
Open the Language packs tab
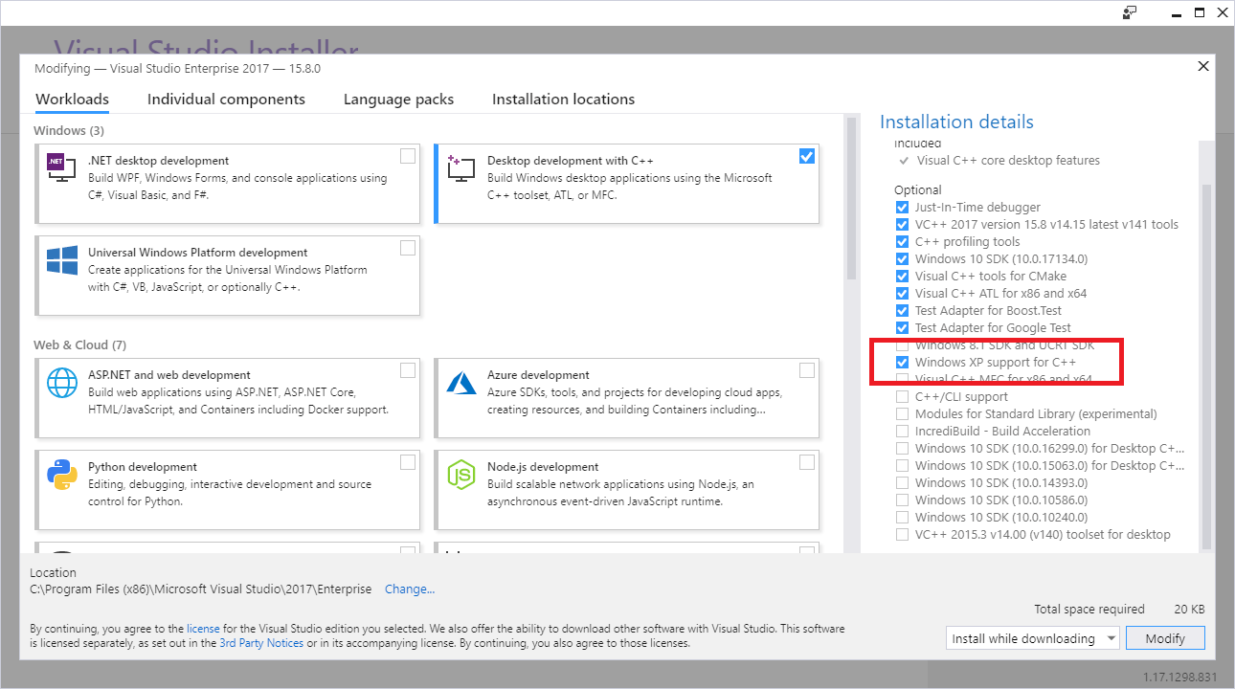[398, 100]
